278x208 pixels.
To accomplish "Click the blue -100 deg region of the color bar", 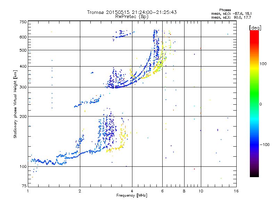I will [x=254, y=144].
